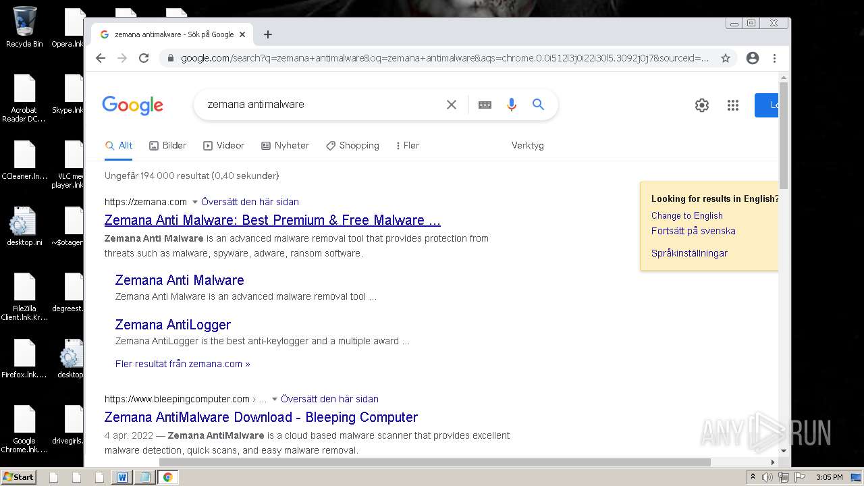Screen dimensions: 864x486
Task: Open Zemana Anti Malware: Best Premium result
Action: 272,220
